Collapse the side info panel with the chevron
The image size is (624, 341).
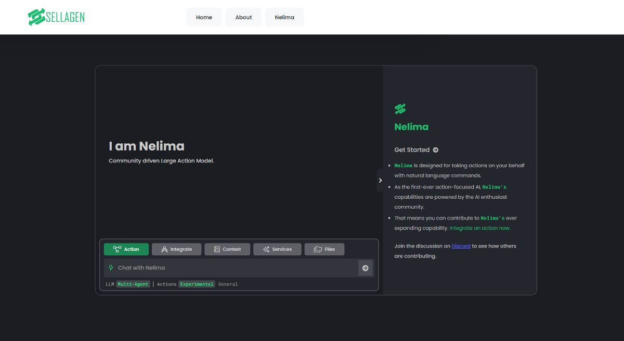pyautogui.click(x=380, y=180)
